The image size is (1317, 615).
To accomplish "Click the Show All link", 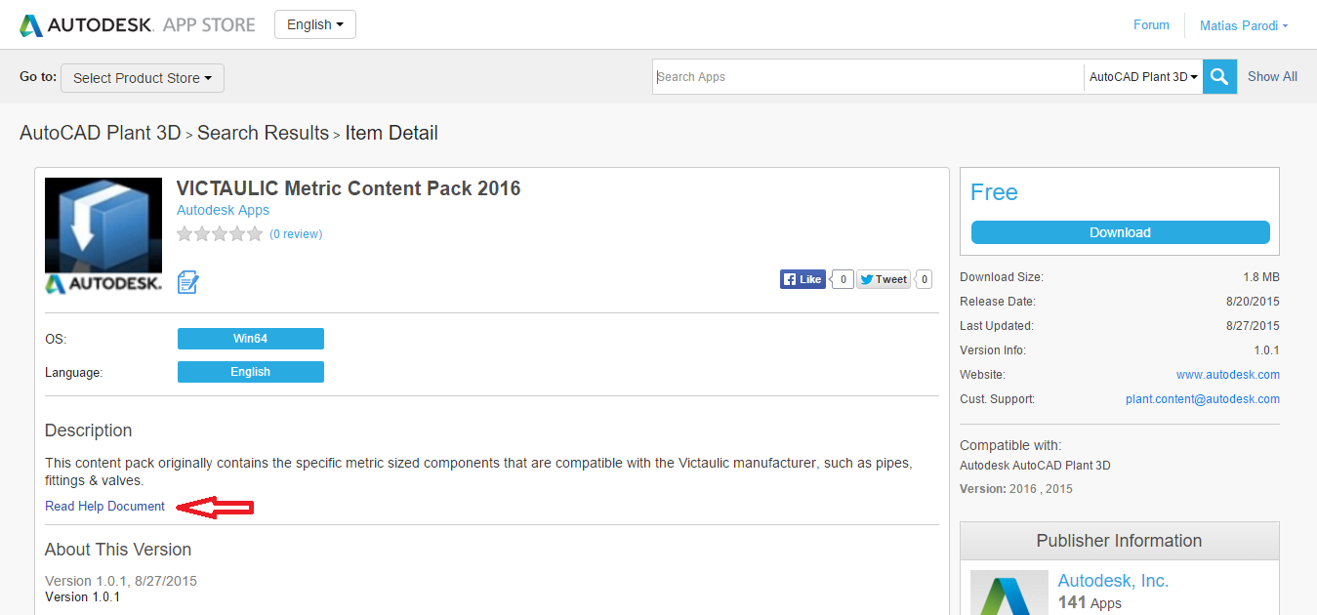I will tap(1272, 77).
